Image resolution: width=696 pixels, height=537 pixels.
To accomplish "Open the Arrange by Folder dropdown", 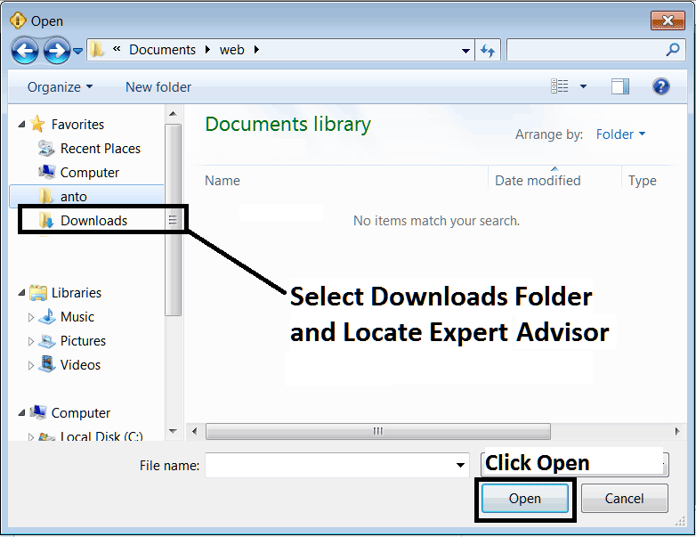I will click(x=620, y=134).
